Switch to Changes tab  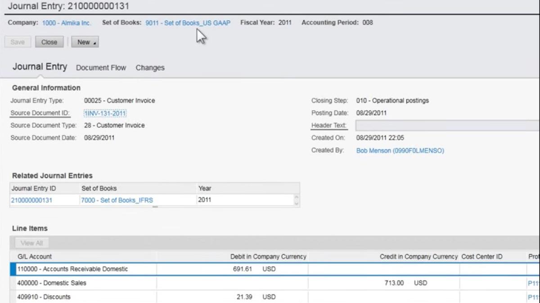pos(150,67)
